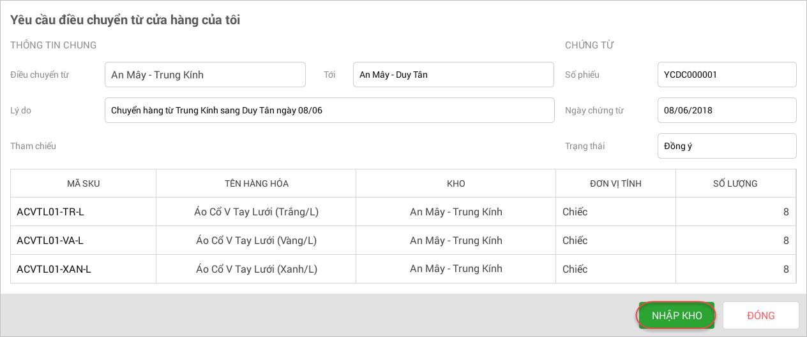
Task: Click product name Áo Cổ V Tay Lưới (Xanh/L)
Action: [x=256, y=269]
